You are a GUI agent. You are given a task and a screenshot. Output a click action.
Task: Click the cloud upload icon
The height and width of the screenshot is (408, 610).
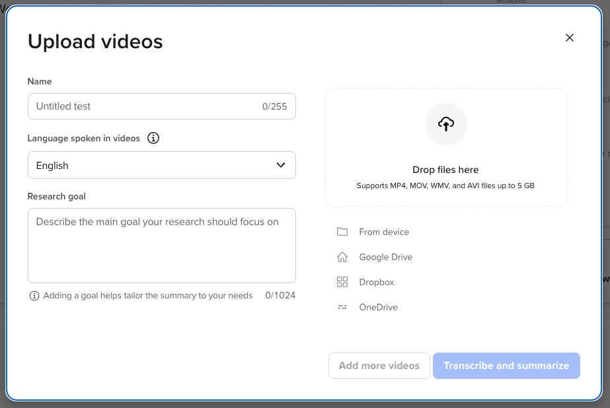445,123
